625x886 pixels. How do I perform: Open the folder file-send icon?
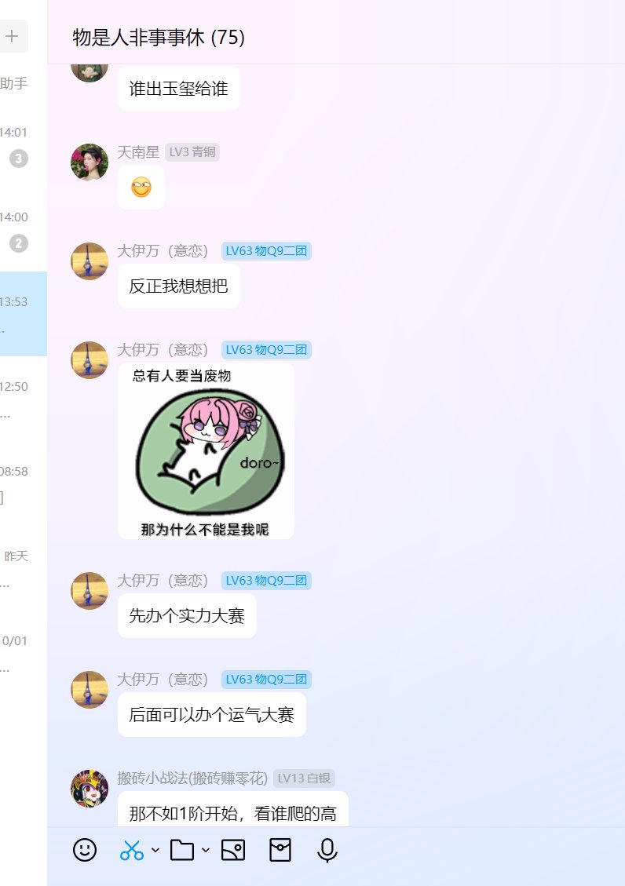[182, 850]
